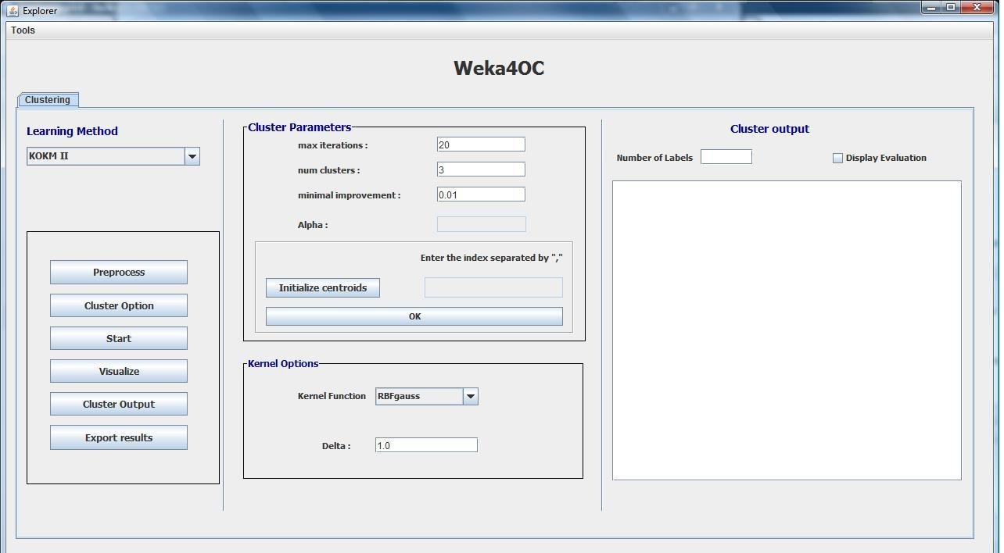The width and height of the screenshot is (1004, 553).
Task: Open the Tools menu
Action: (x=22, y=30)
